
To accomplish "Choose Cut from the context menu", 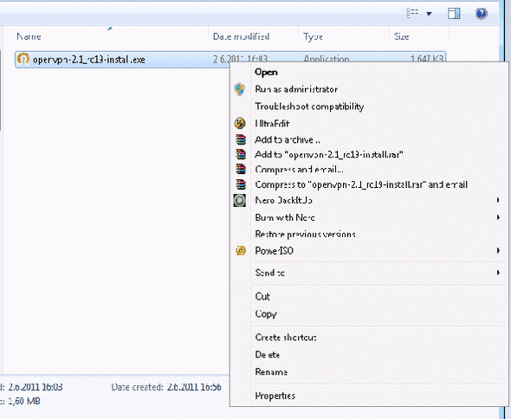I will point(262,296).
